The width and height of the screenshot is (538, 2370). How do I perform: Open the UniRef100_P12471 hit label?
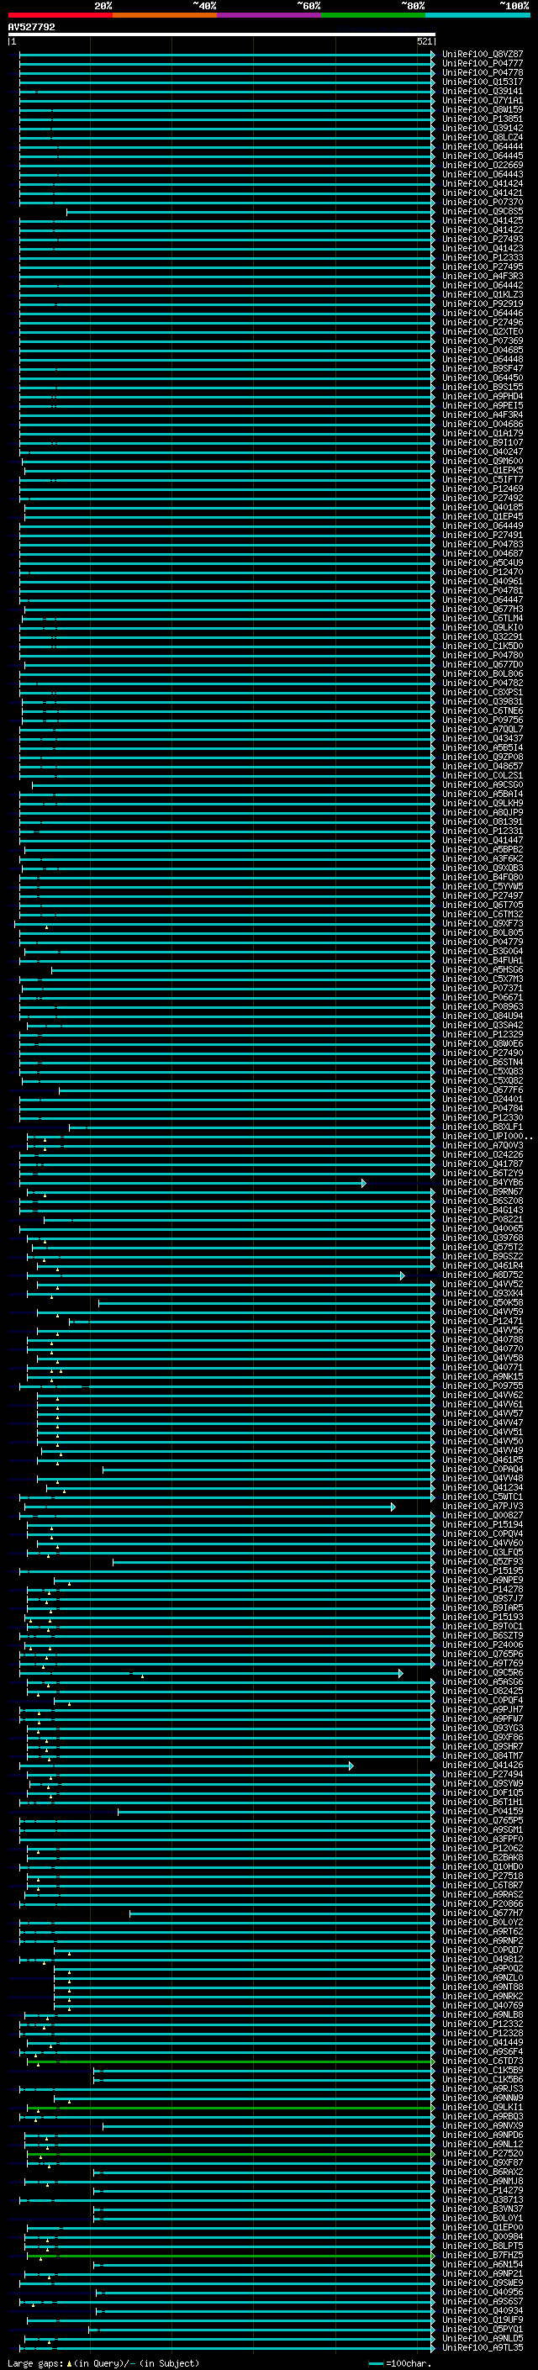tap(483, 1321)
